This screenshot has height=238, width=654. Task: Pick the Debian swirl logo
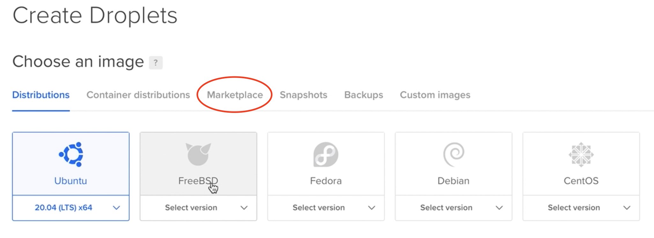[x=454, y=154]
